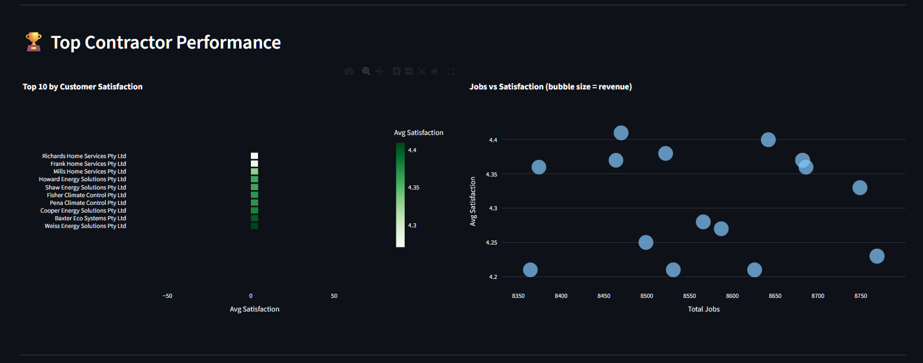Click the autoscale icon
Screen dimensions: 923x363
(421, 71)
